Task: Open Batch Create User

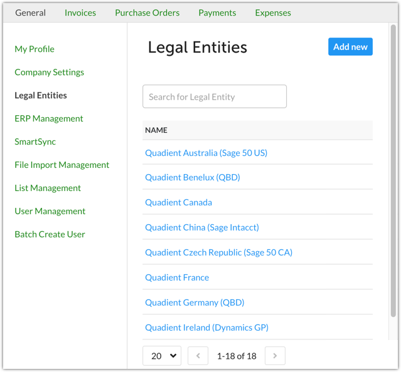Action: [50, 234]
